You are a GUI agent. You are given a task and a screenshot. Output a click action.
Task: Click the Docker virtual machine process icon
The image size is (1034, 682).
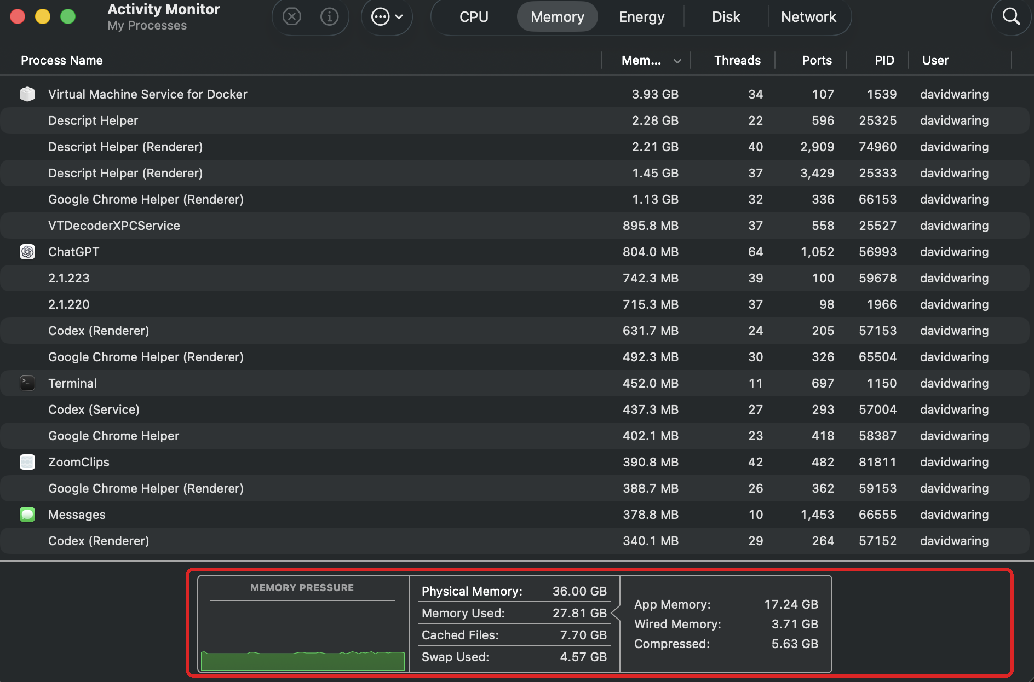pos(27,94)
